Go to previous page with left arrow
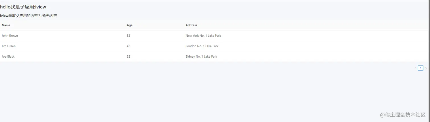 [x=415, y=68]
